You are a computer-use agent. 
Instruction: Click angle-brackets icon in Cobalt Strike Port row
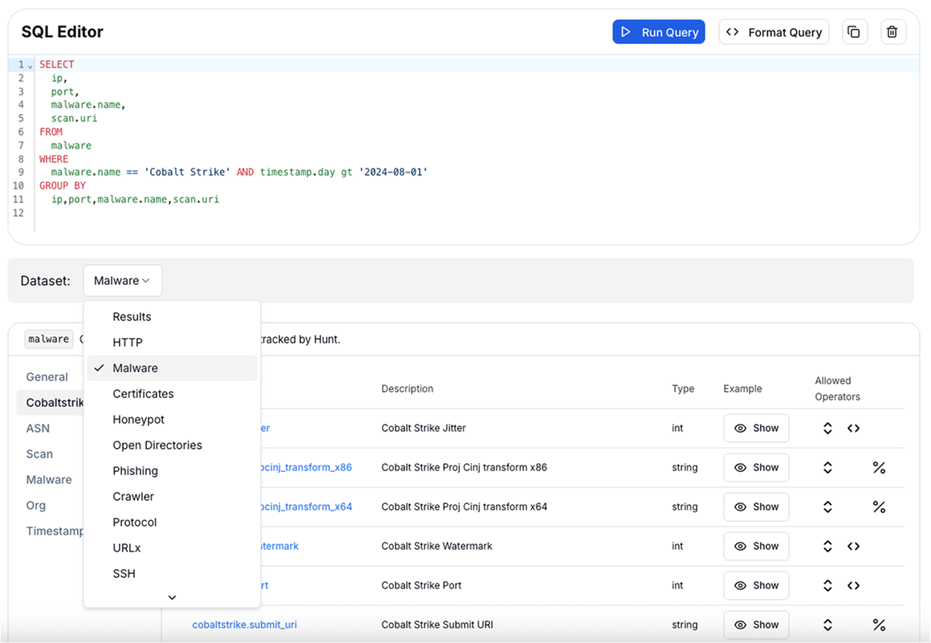click(853, 585)
